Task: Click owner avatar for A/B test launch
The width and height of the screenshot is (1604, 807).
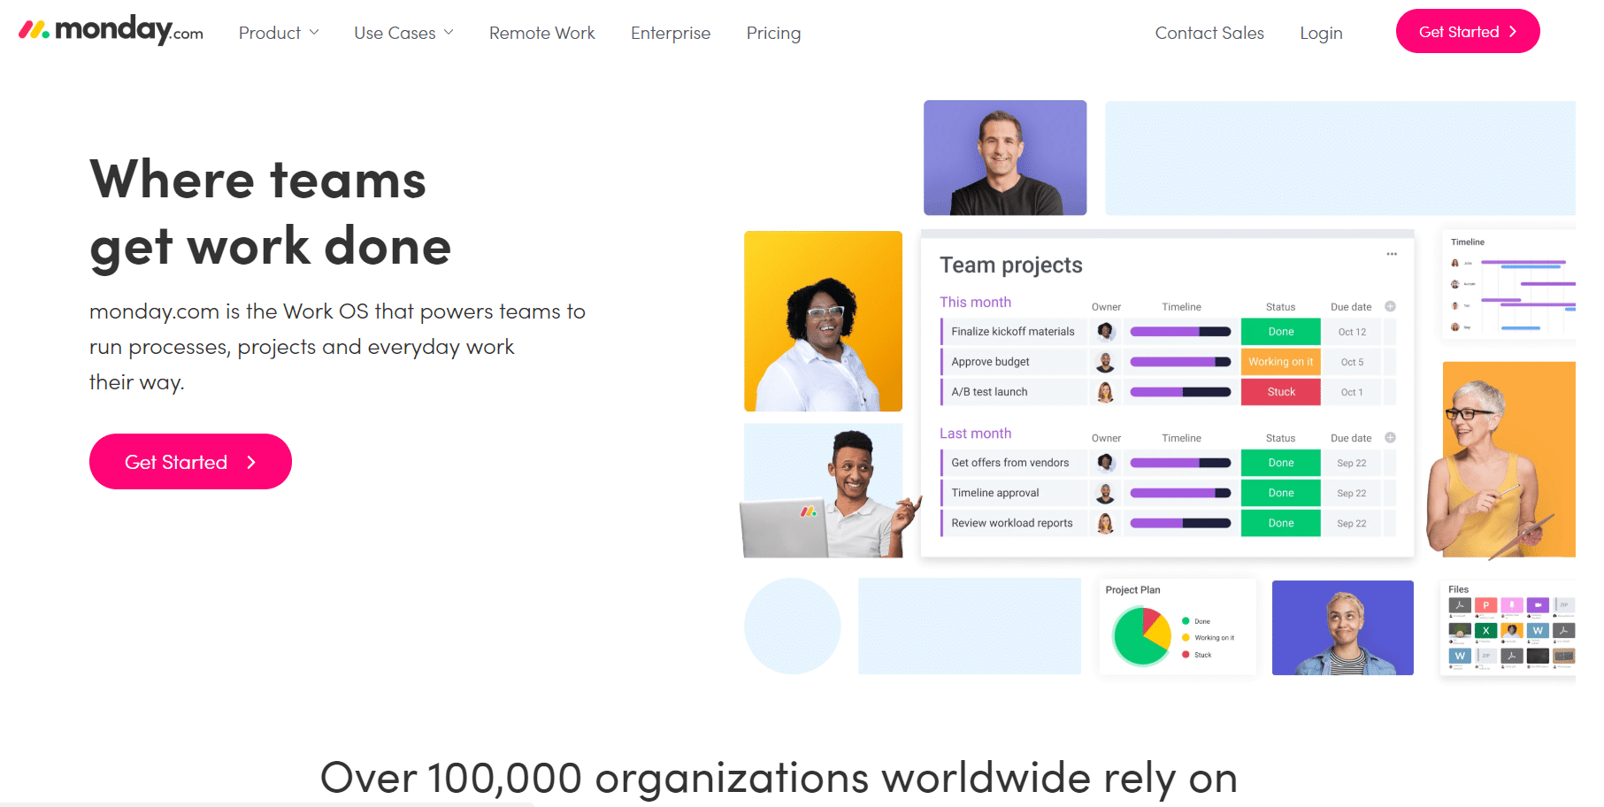Action: tap(1105, 391)
